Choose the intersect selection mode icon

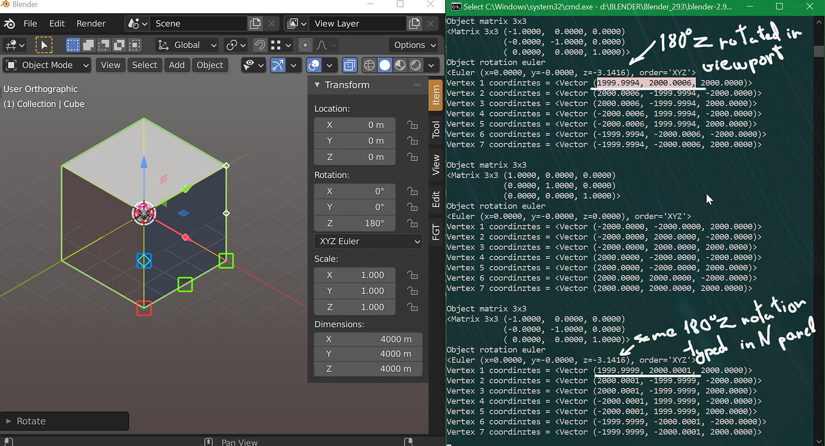tap(120, 45)
